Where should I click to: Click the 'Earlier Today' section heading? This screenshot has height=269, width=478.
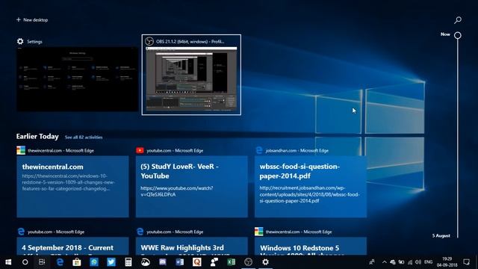[37, 136]
